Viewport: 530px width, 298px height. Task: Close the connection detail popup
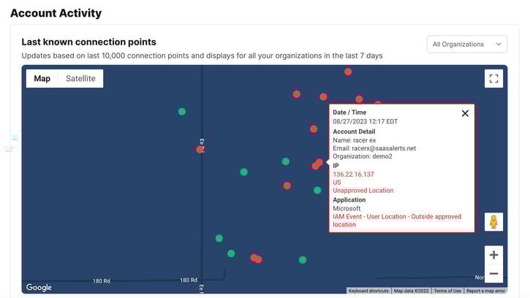(x=465, y=113)
